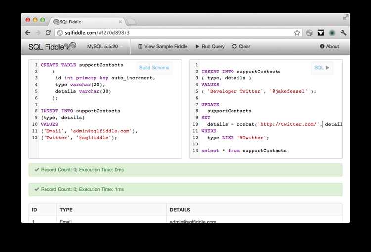The height and width of the screenshot is (252, 371).
Task: Click CREATE TABLE supportContacts line in schema editor
Action: coord(82,65)
